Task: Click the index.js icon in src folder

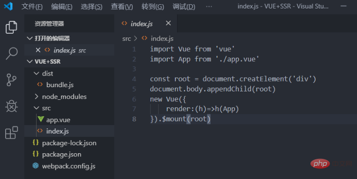Action: [40, 131]
